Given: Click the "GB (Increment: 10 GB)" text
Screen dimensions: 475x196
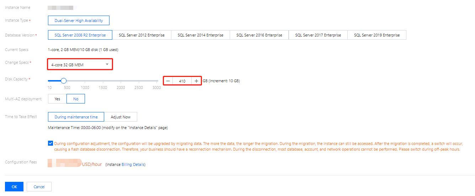Looking at the screenshot, I should coord(221,81).
